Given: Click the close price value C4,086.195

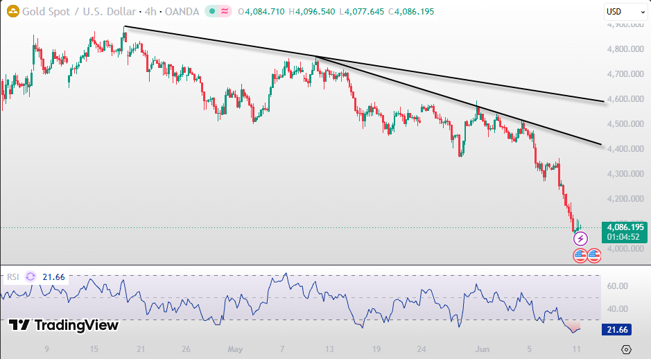Looking at the screenshot, I should 411,12.
